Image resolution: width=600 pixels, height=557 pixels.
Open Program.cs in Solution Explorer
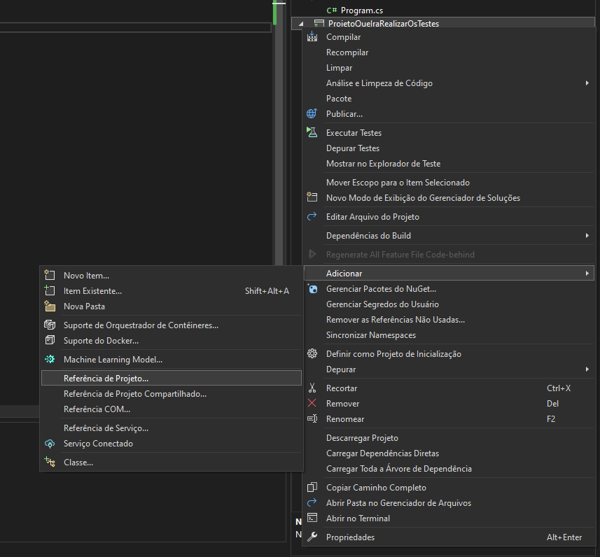point(361,10)
